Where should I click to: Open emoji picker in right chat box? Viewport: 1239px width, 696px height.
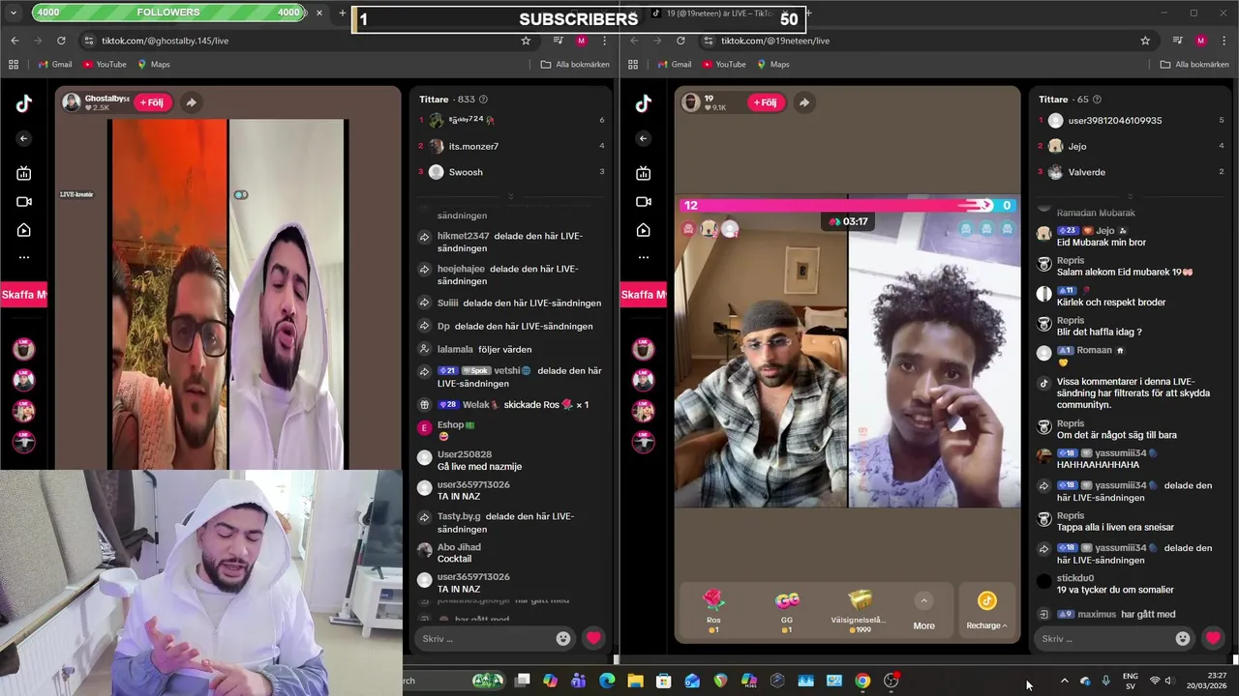coord(1183,638)
